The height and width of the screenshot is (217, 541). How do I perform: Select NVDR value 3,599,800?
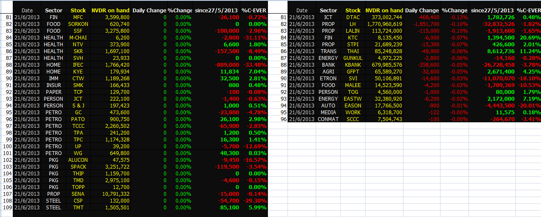[110, 17]
